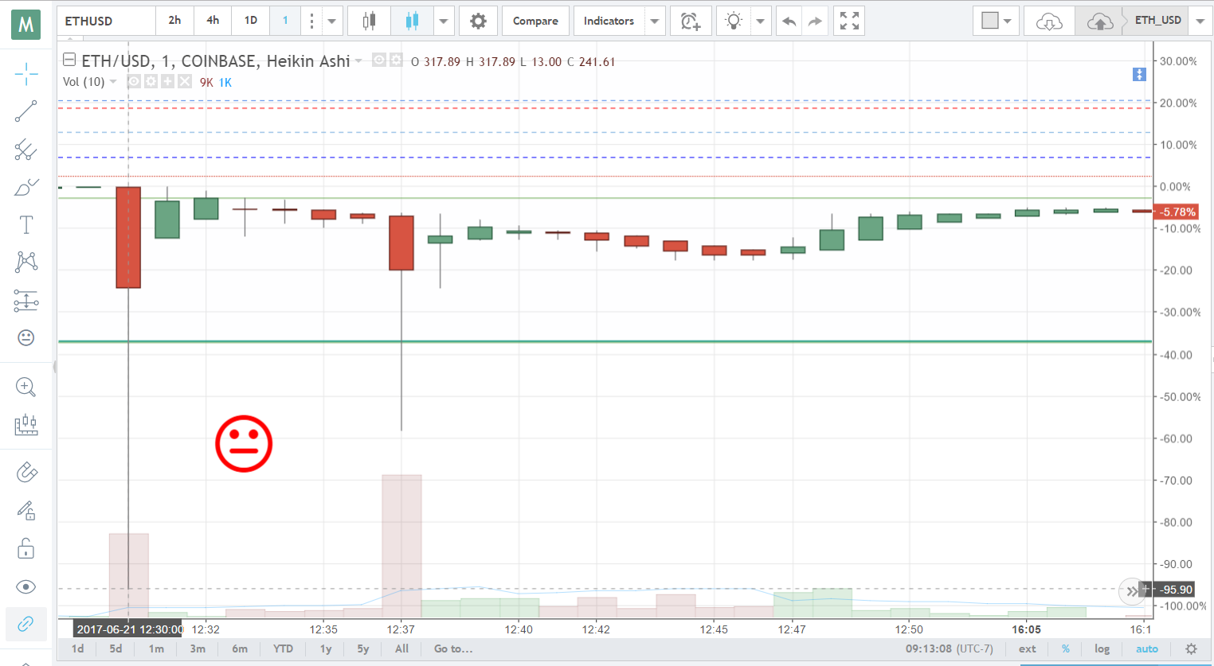Click the ETH_USD layout name
The width and height of the screenshot is (1214, 666).
(x=1158, y=21)
